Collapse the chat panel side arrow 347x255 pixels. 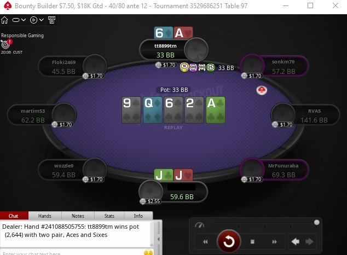[x=159, y=239]
